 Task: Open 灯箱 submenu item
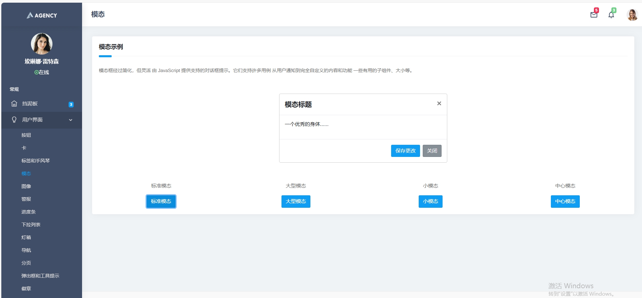point(26,237)
